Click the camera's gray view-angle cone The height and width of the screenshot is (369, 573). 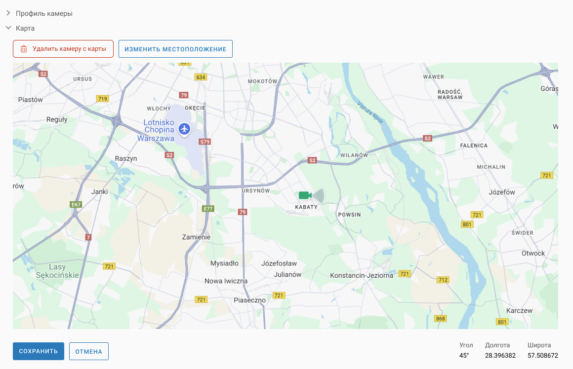click(319, 195)
